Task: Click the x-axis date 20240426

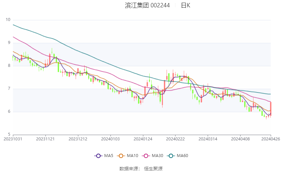Action: (x=271, y=139)
